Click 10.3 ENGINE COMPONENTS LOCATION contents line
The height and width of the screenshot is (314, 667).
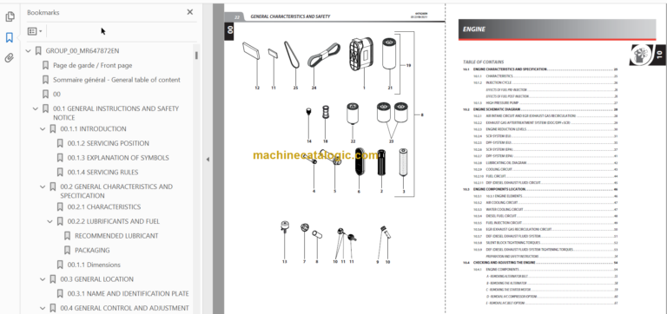coord(540,189)
